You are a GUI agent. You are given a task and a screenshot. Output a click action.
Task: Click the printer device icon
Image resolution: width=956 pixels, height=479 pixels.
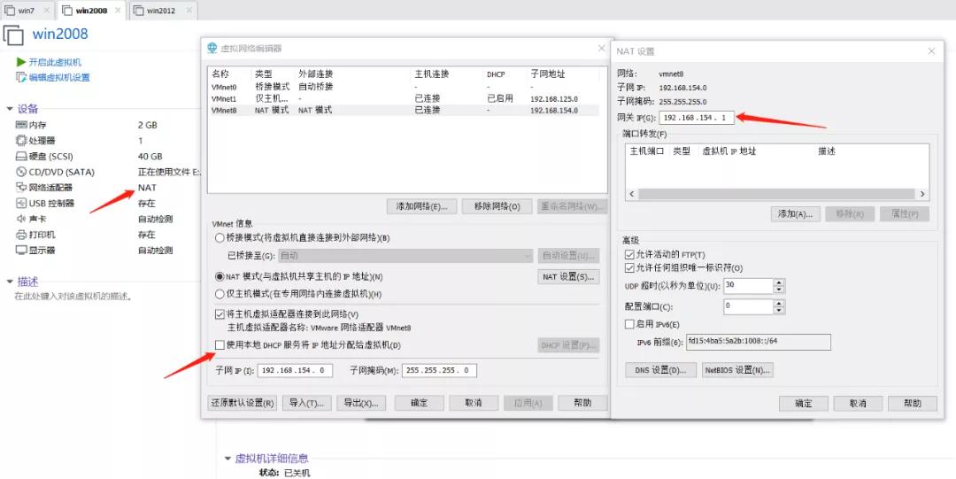(21, 235)
